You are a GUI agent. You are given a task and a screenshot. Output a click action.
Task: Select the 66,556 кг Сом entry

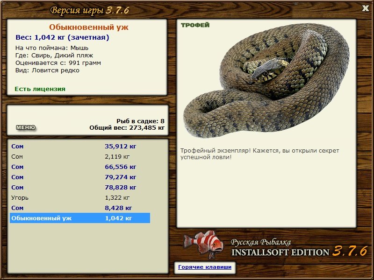80,167
